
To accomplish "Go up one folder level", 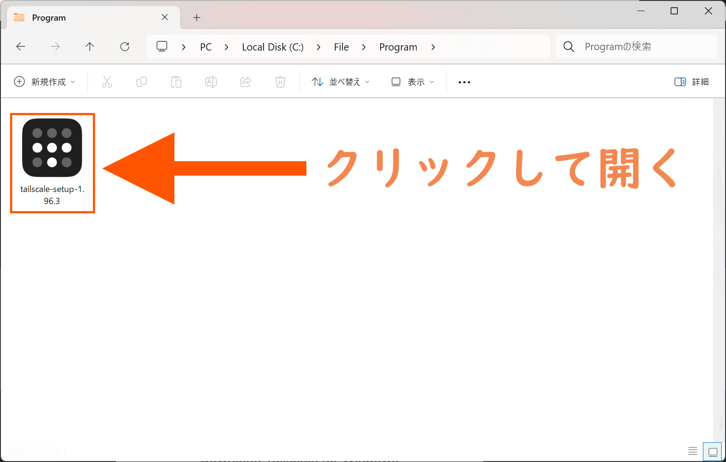I will tap(90, 47).
